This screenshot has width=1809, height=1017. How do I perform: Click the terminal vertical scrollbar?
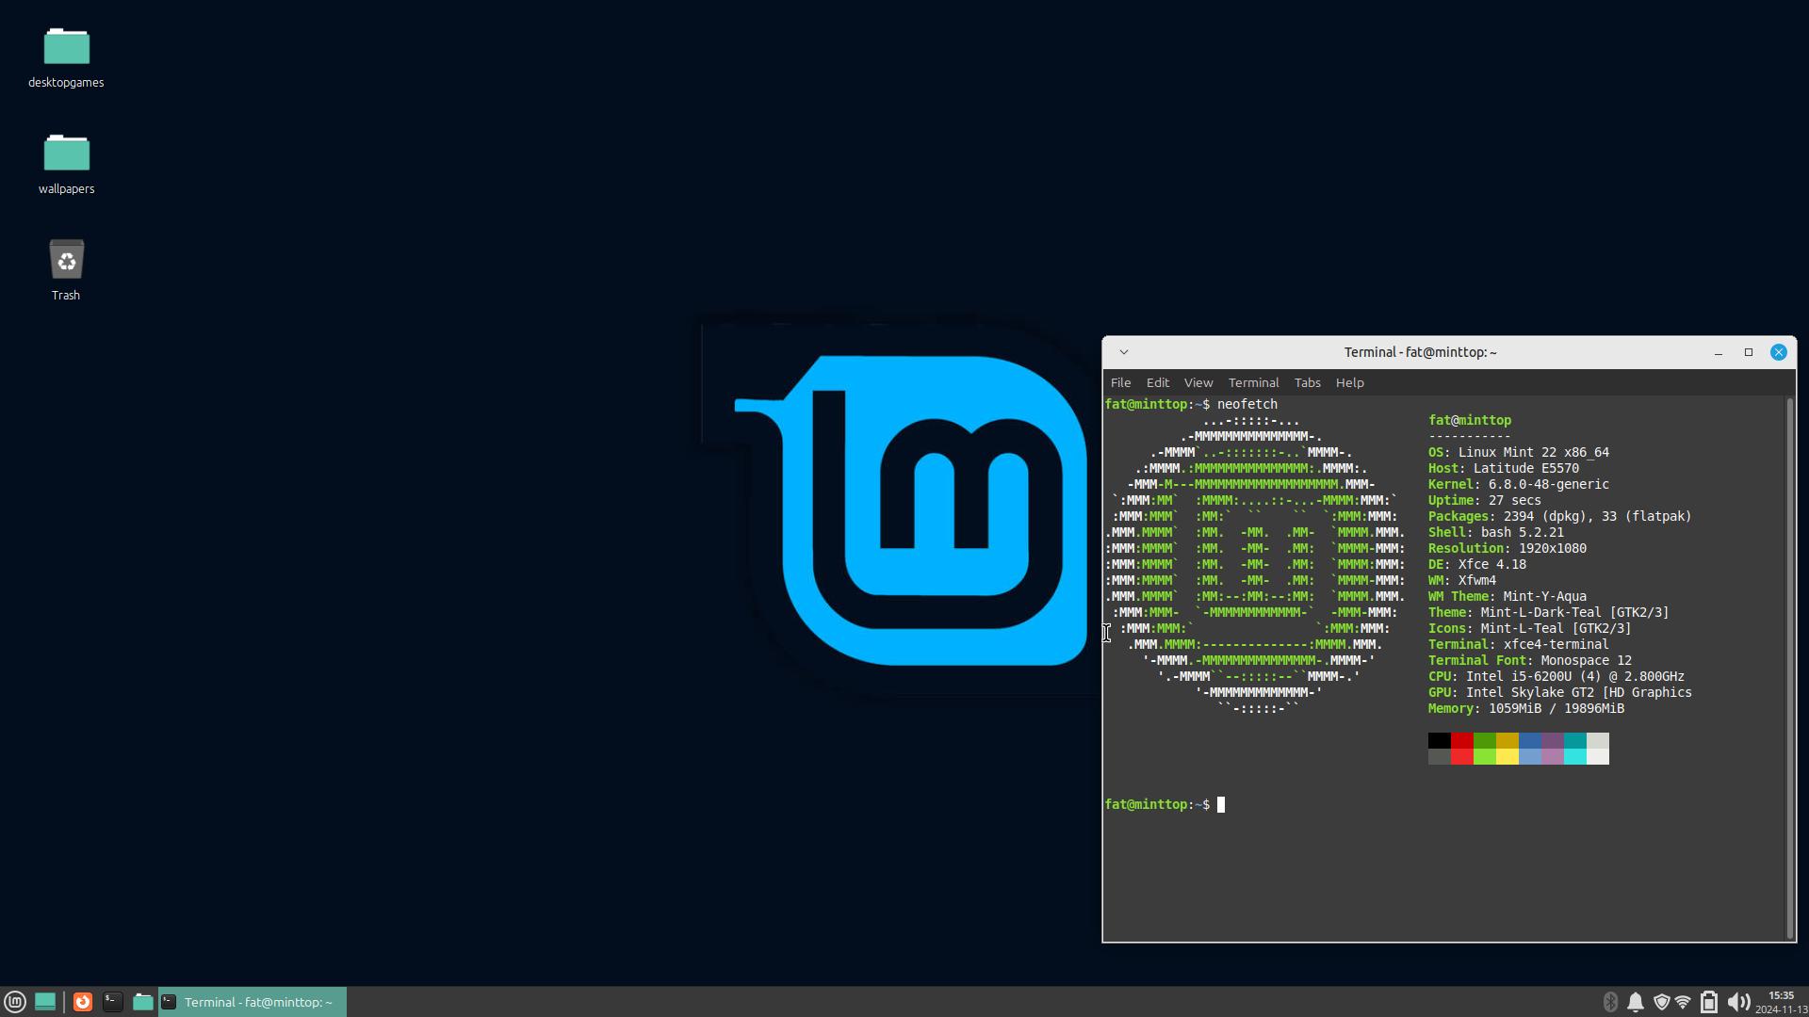click(x=1790, y=667)
